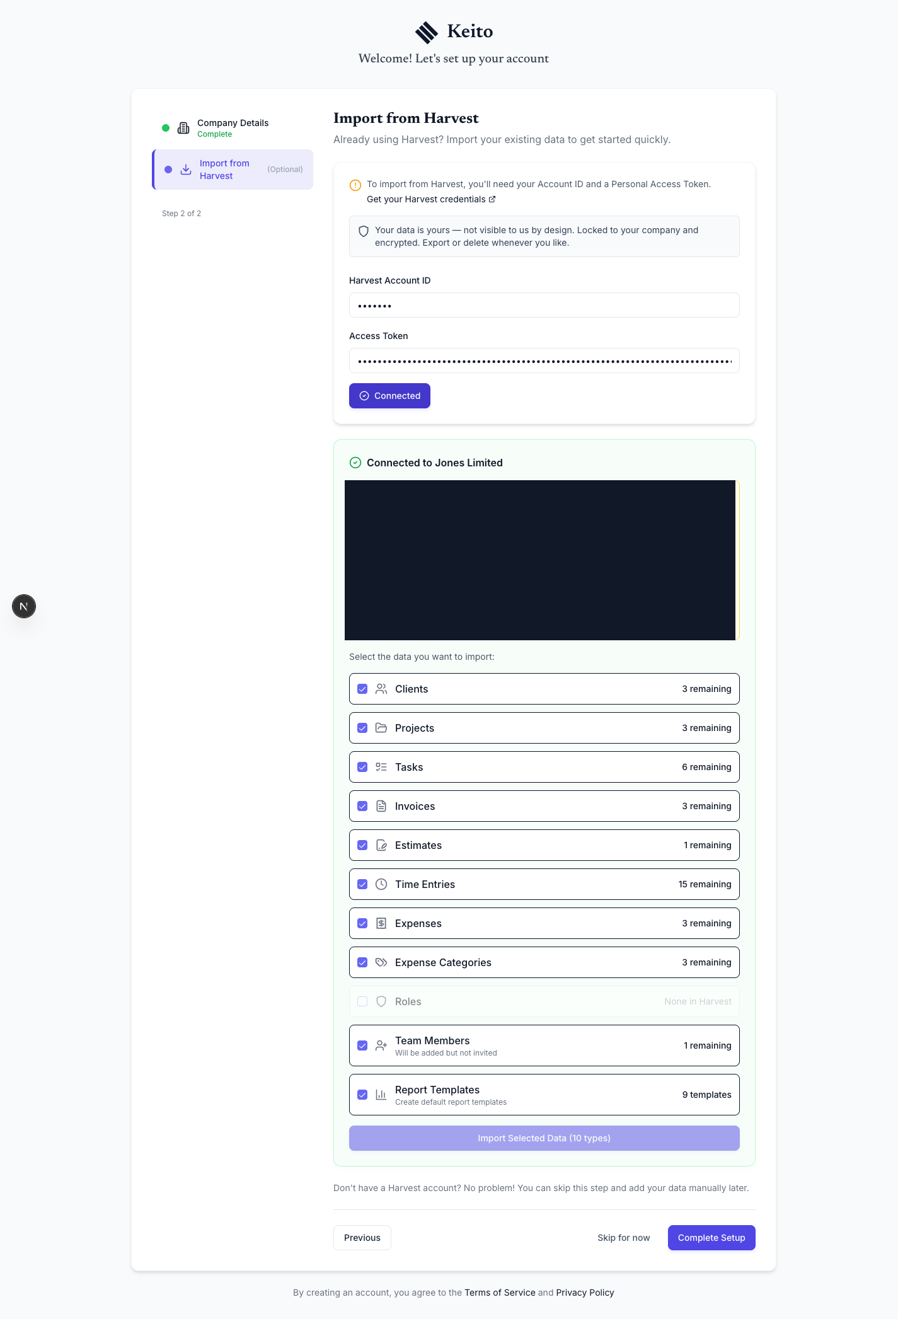Uncheck the Time Entries checkbox
This screenshot has width=898, height=1319.
[x=362, y=884]
